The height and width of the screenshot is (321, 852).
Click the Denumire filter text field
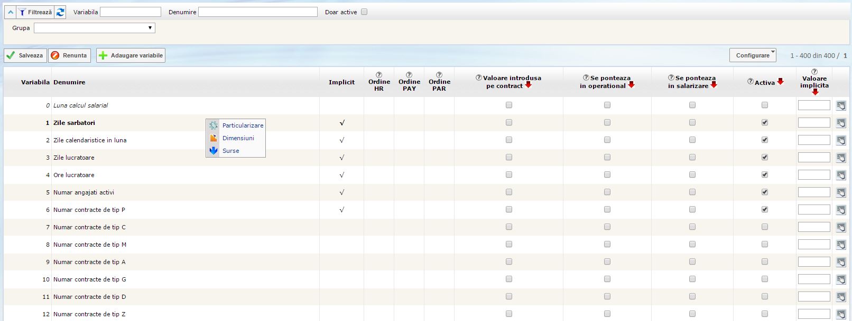pos(257,12)
